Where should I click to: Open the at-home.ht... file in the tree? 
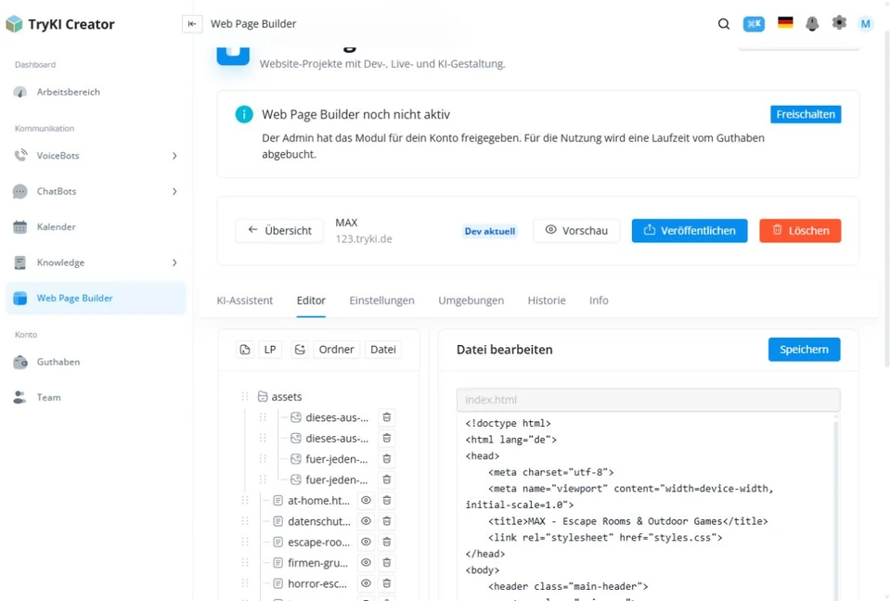coord(318,501)
